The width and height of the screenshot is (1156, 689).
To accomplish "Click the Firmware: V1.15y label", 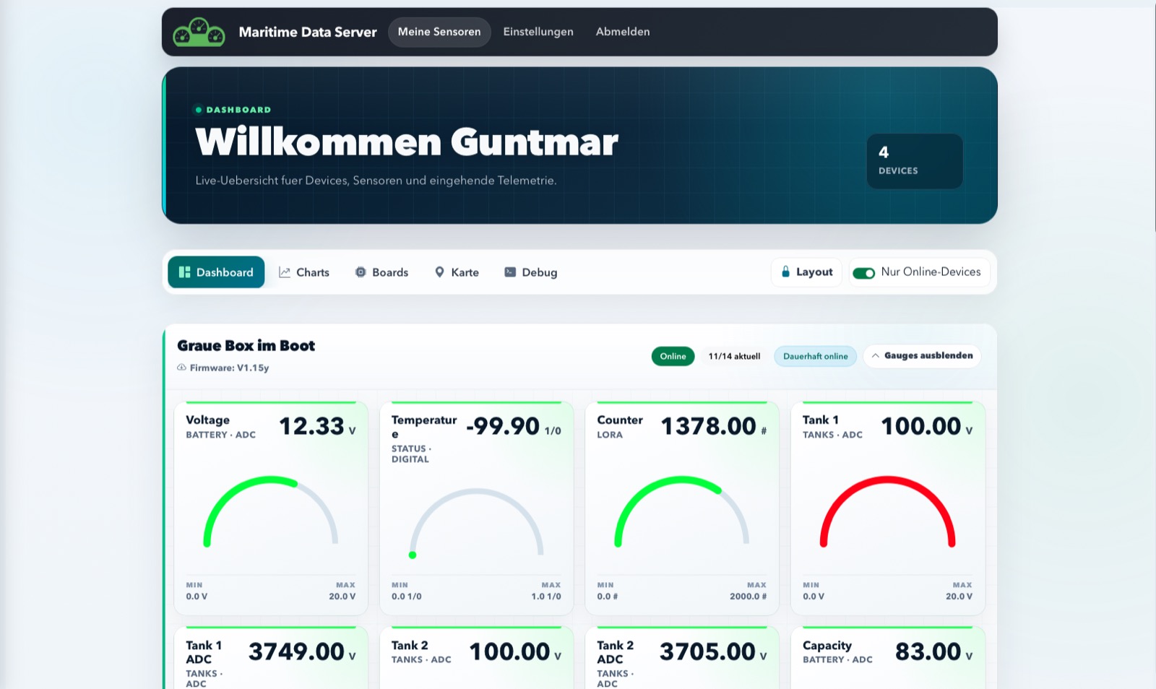I will pos(229,368).
